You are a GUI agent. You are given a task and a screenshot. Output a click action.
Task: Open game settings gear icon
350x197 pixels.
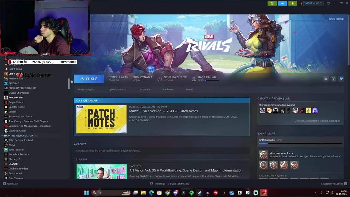326,79
